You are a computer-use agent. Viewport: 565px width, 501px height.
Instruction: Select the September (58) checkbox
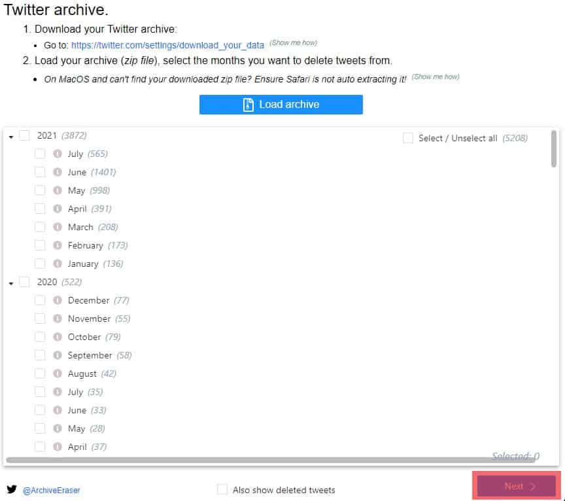40,355
